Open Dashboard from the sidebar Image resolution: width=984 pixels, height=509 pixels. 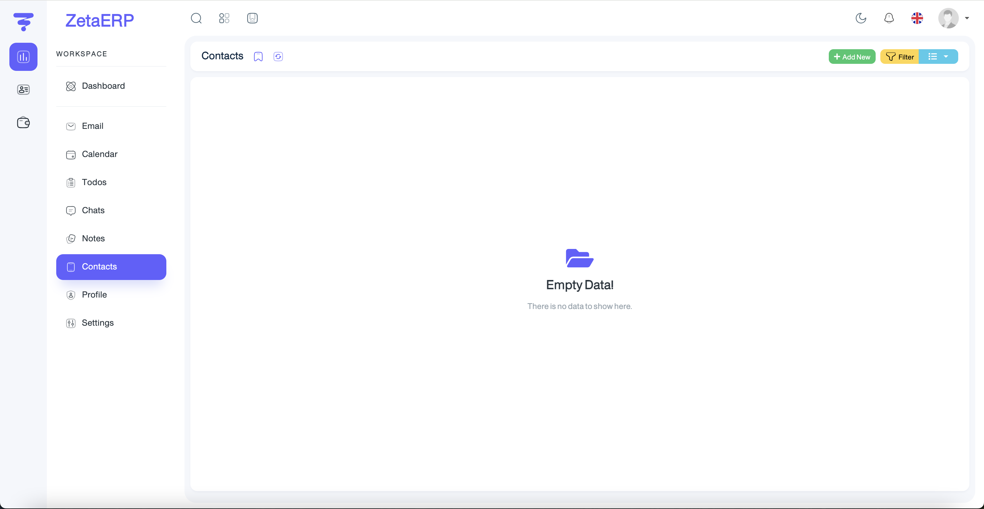pos(103,86)
